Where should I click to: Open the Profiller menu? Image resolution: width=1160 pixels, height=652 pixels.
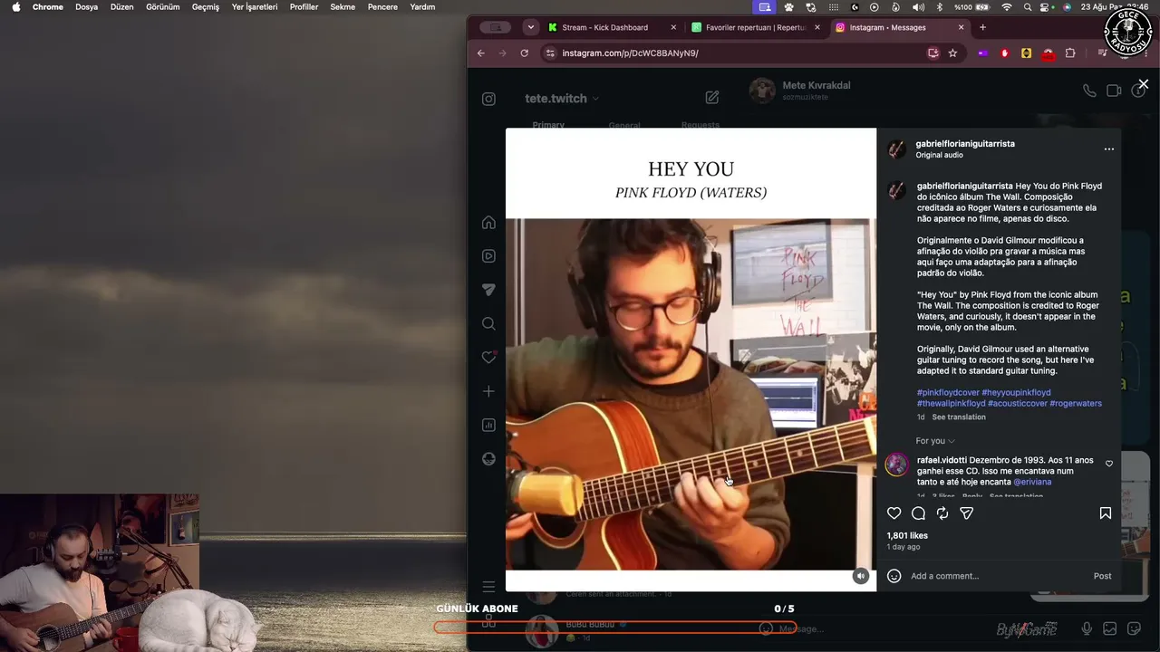[x=304, y=7]
